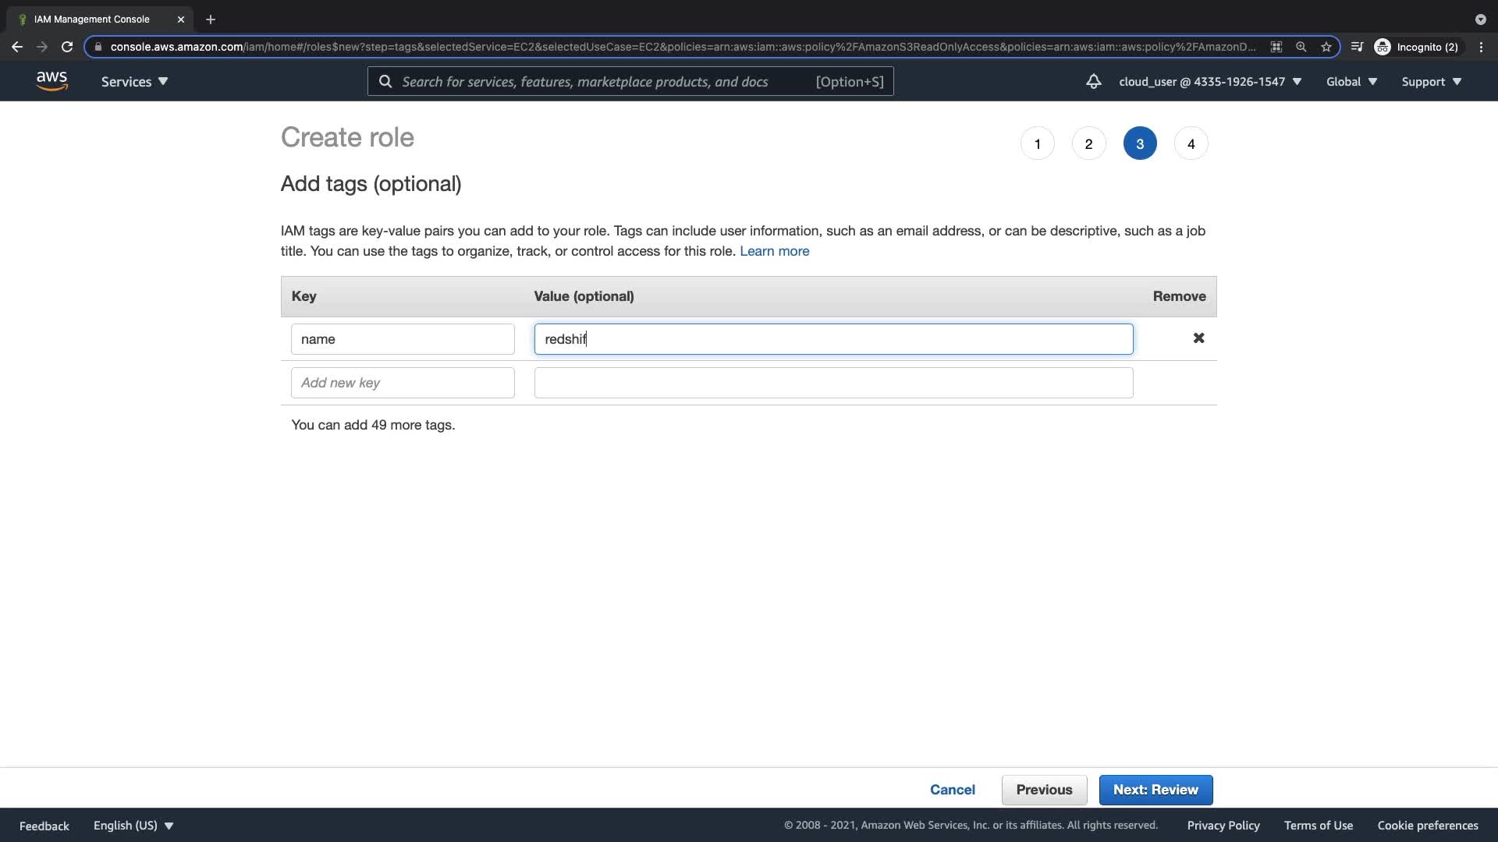Go back using browser back arrow
The width and height of the screenshot is (1498, 842).
pyautogui.click(x=17, y=47)
